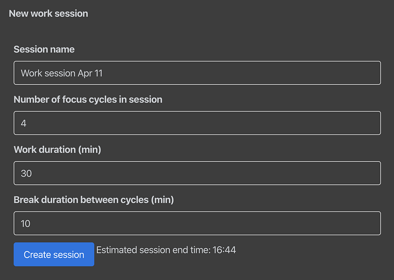This screenshot has height=280, width=394.
Task: Click the 16:44 end time value
Action: coord(224,250)
